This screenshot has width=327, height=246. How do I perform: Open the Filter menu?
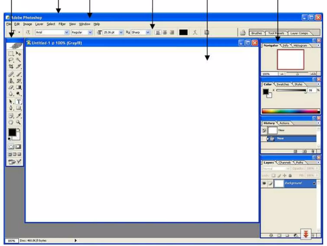click(62, 24)
